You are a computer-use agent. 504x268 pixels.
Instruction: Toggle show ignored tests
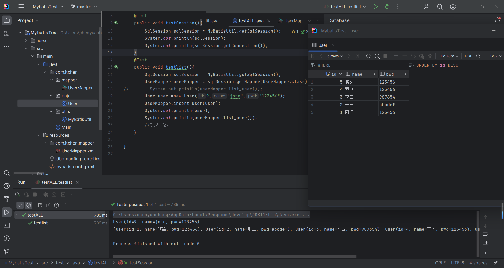(x=29, y=205)
